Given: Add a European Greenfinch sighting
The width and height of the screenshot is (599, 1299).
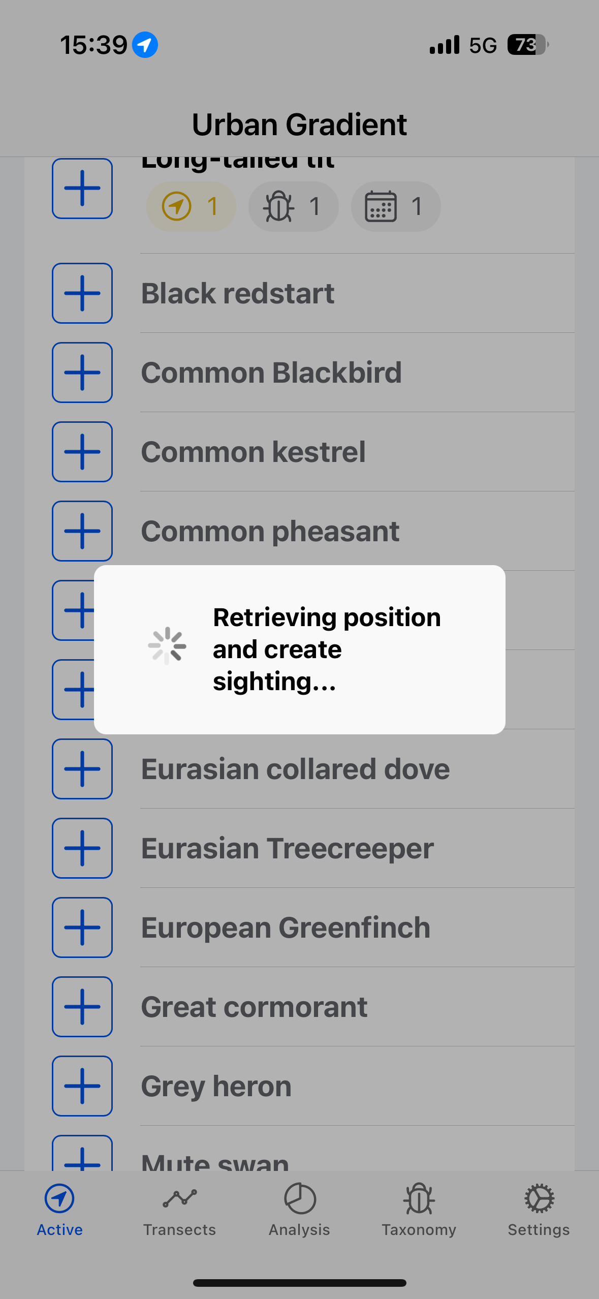Looking at the screenshot, I should (x=82, y=927).
